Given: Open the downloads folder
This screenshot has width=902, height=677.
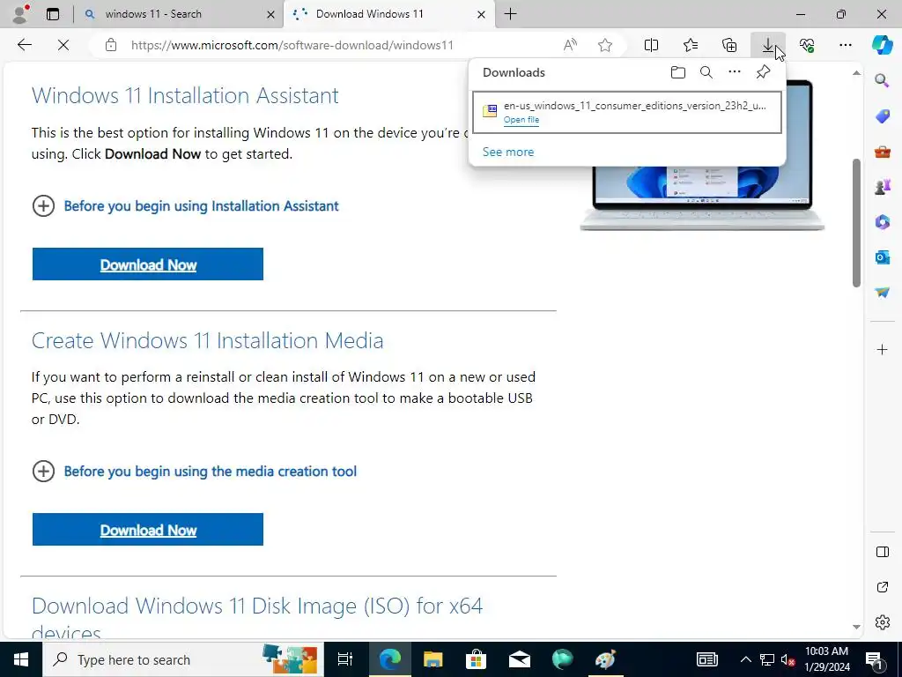Looking at the screenshot, I should pyautogui.click(x=678, y=72).
